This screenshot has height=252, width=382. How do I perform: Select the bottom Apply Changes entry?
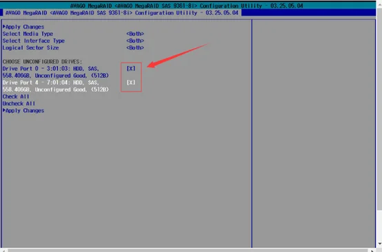(x=23, y=110)
